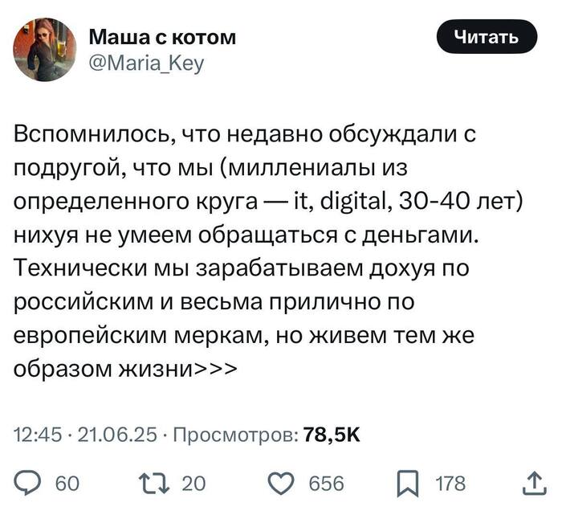Viewport: 562px width, 515px height.
Task: Bookmark the tweet using the bookmark icon
Action: pos(408,484)
